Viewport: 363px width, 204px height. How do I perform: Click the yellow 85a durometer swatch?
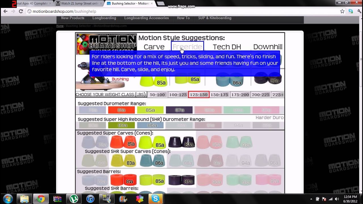150,110
